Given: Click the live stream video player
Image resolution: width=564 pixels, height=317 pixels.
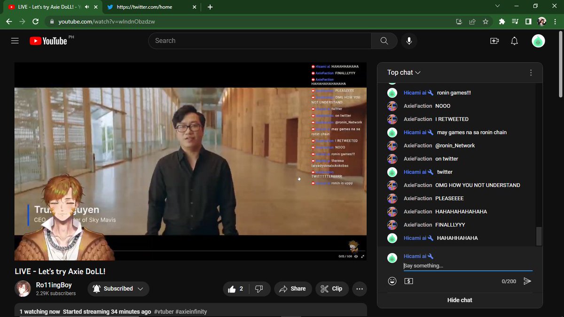Looking at the screenshot, I should click(190, 161).
